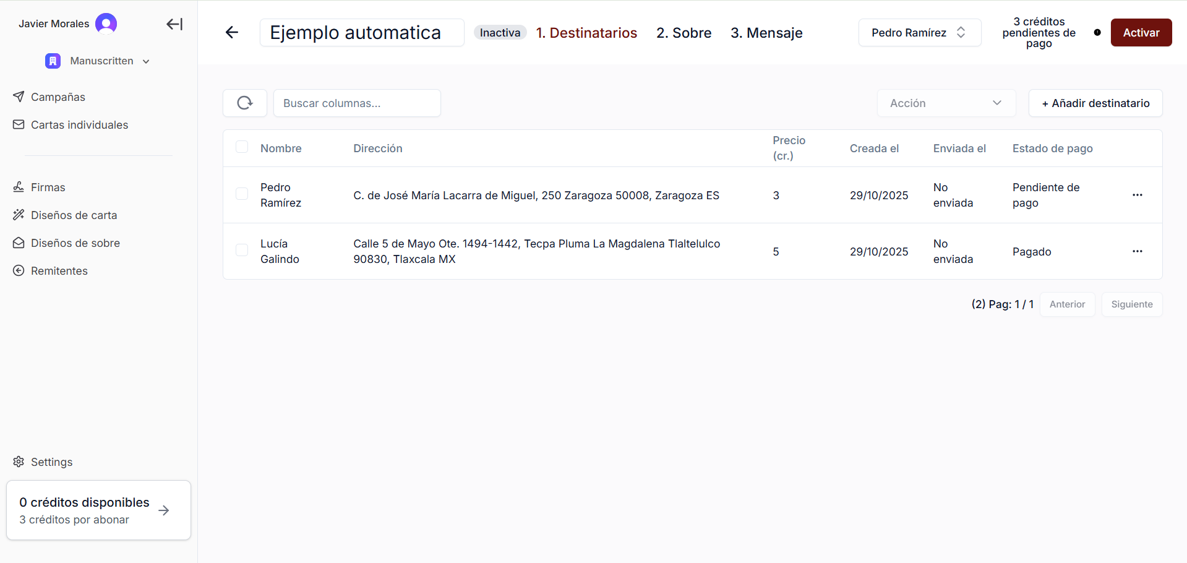The width and height of the screenshot is (1187, 563).
Task: Collapse the sidebar with the arrow icon
Action: coord(174,24)
